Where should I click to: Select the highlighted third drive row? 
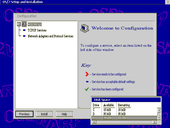125,118
